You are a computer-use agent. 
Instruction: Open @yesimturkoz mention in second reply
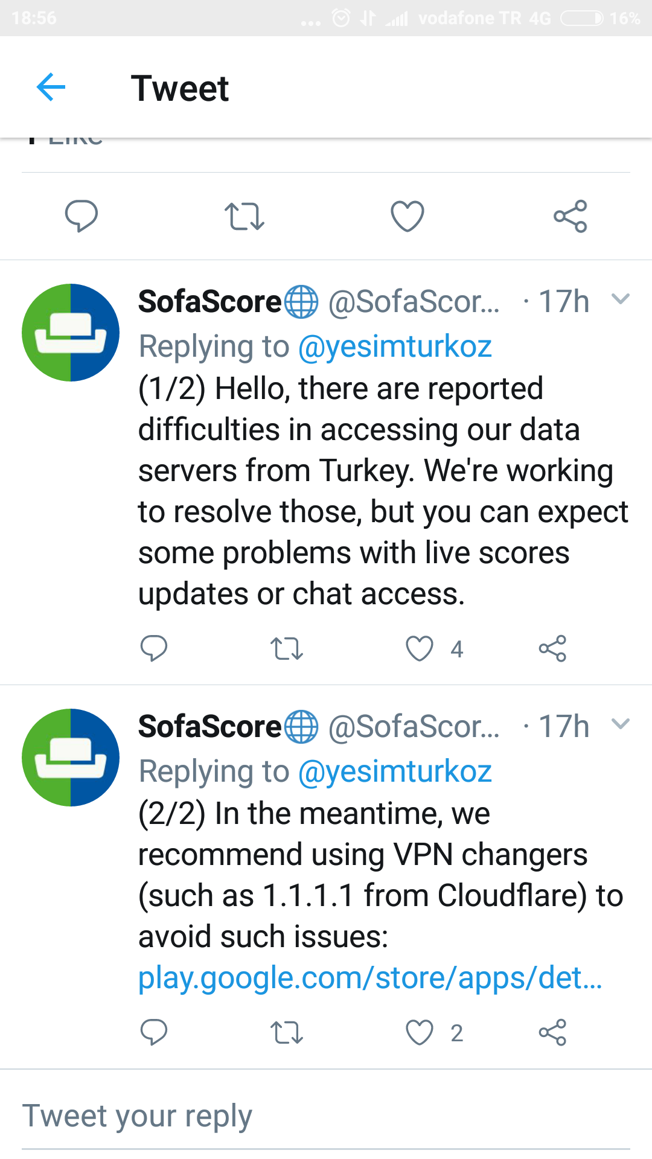pyautogui.click(x=395, y=771)
